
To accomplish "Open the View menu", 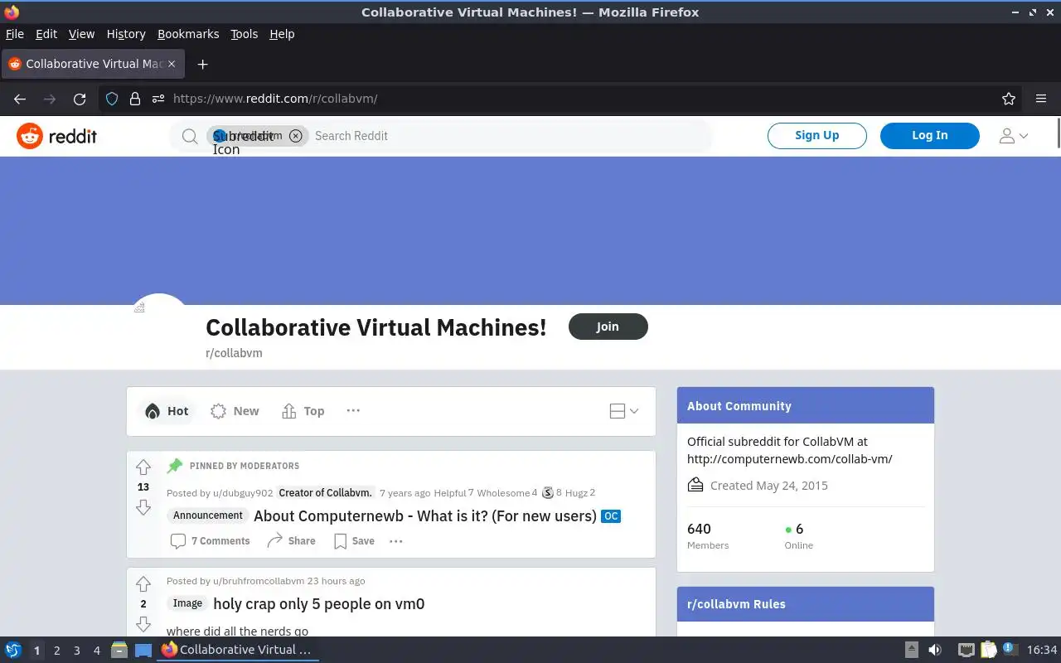I will (81, 34).
